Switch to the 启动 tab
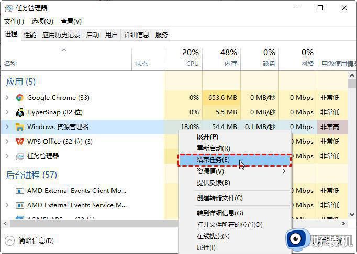This screenshot has height=254, width=357. pos(93,35)
